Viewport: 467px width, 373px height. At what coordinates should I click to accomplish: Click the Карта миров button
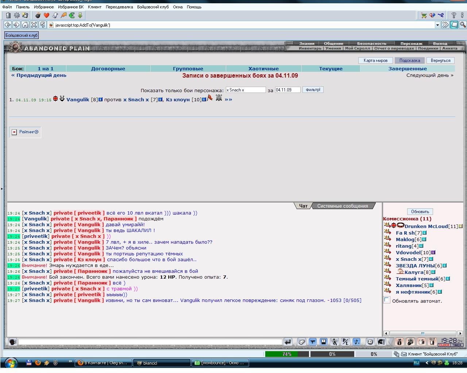[x=375, y=60]
